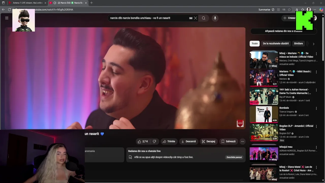The width and height of the screenshot is (325, 183).
Task: Click Afișează redarea din nou a chatului
Action: 284,31
